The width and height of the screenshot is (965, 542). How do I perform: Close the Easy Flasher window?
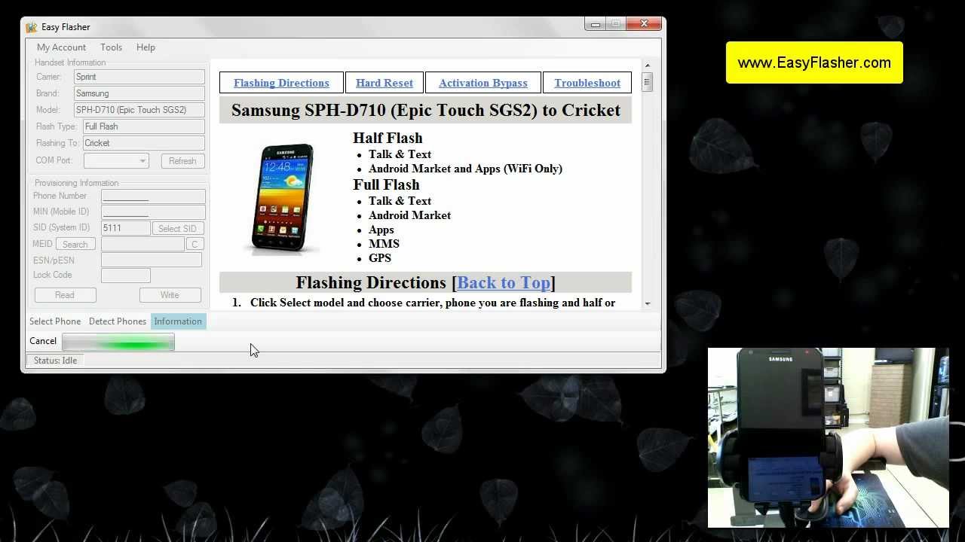tap(644, 24)
